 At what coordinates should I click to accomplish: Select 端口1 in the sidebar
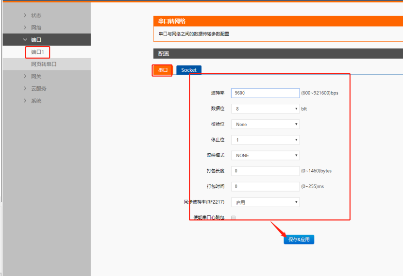point(38,52)
